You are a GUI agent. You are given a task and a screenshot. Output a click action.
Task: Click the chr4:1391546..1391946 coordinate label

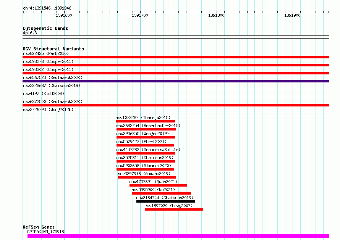pos(47,8)
